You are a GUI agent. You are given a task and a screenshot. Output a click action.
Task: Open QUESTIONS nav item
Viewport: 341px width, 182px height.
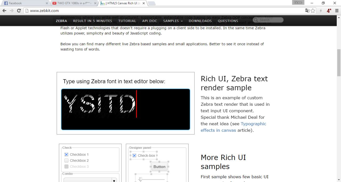(x=228, y=21)
